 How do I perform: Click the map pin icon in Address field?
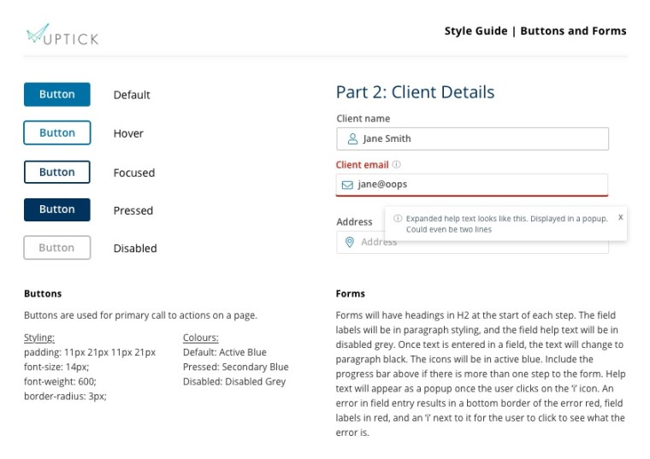(x=349, y=242)
